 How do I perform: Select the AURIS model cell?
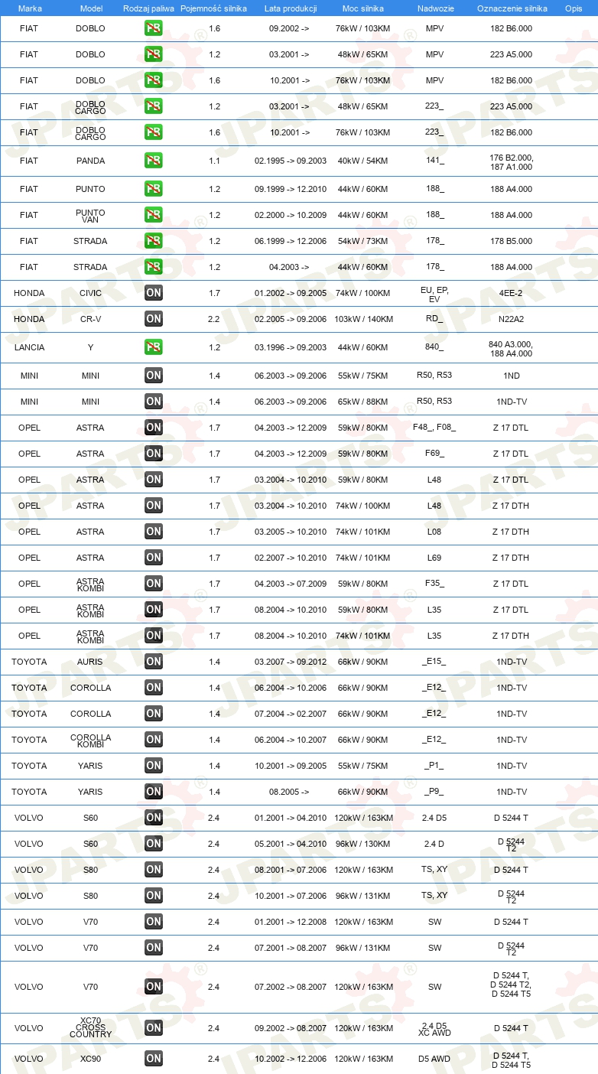click(x=91, y=662)
